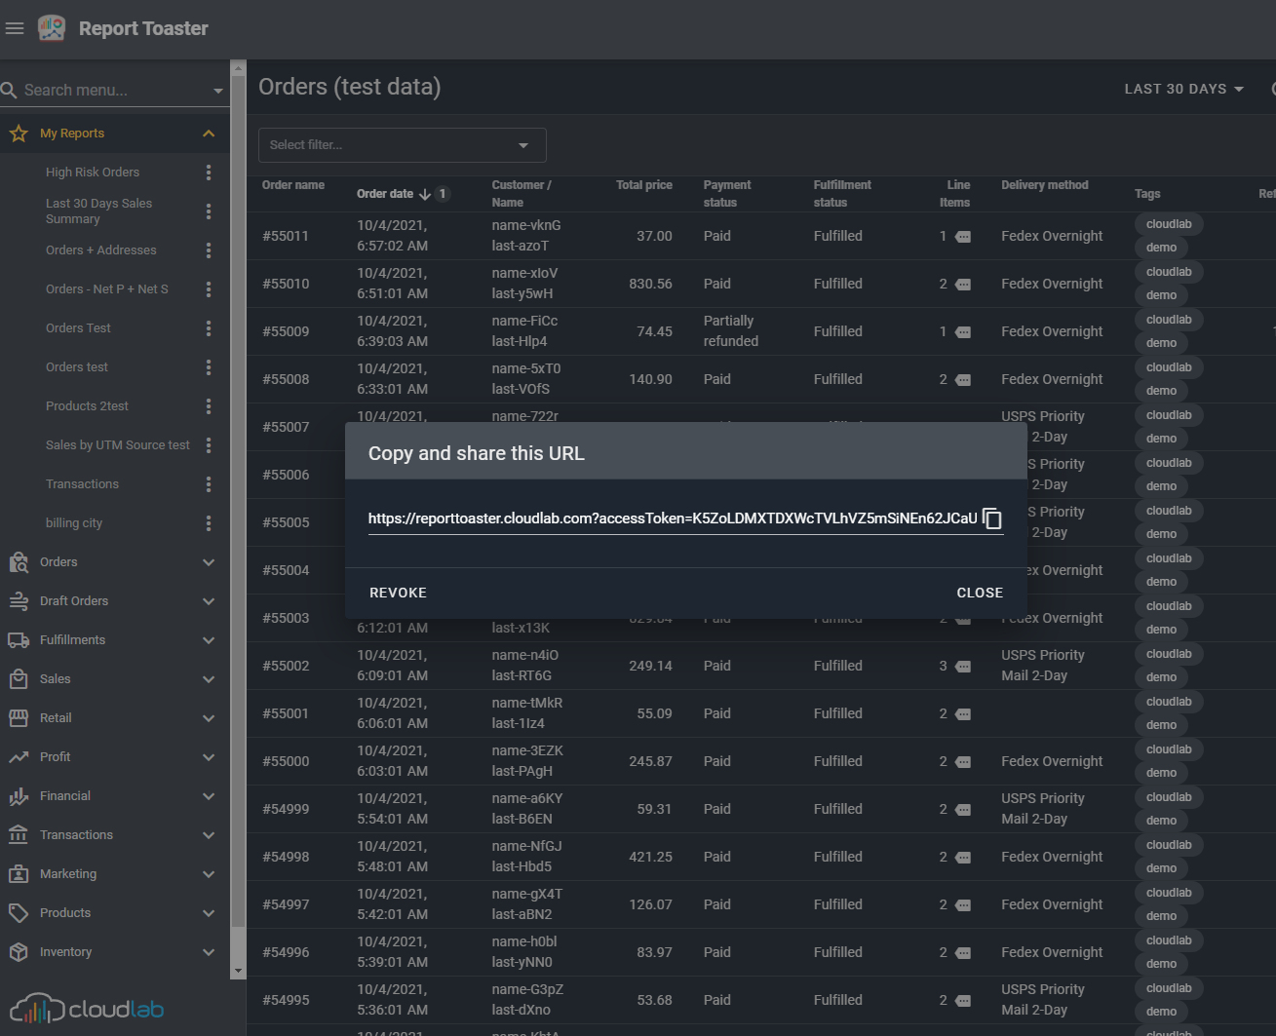This screenshot has height=1036, width=1276.
Task: Open options menu for Orders + Addresses
Action: pyautogui.click(x=209, y=250)
